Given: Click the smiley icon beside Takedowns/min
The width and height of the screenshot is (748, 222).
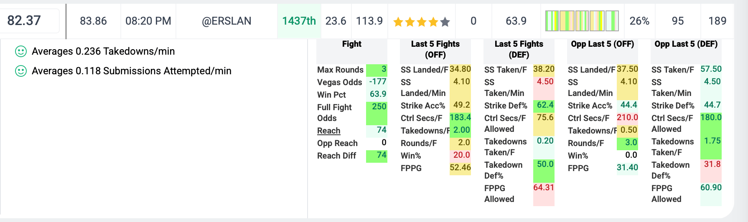Looking at the screenshot, I should point(21,51).
